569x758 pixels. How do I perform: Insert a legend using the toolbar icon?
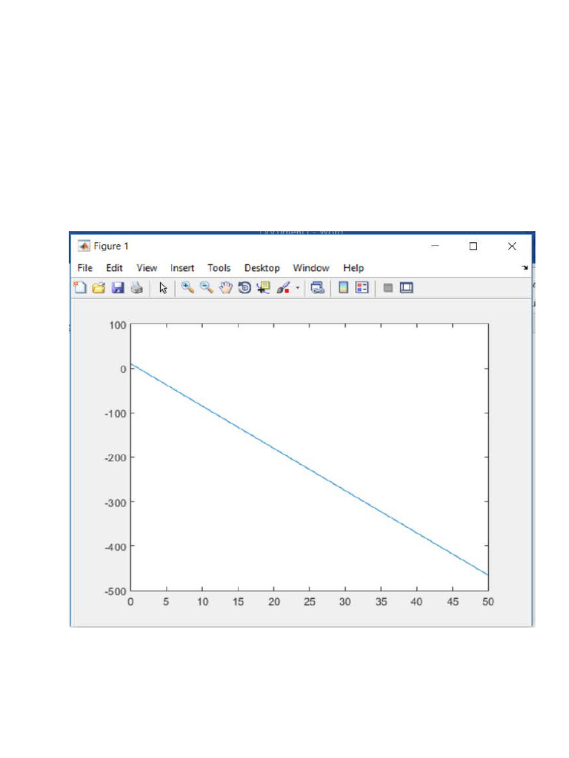click(x=362, y=288)
